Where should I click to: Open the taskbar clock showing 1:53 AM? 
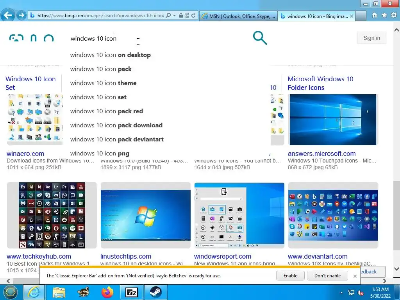click(x=380, y=293)
